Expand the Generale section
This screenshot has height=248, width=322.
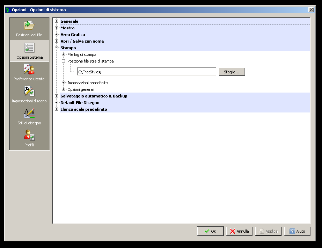click(57, 21)
